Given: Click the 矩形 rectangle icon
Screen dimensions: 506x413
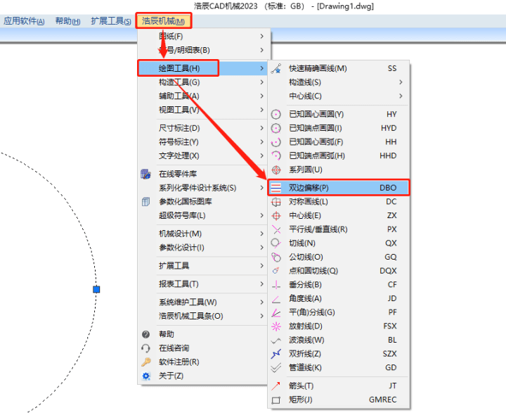Looking at the screenshot, I should (x=276, y=400).
